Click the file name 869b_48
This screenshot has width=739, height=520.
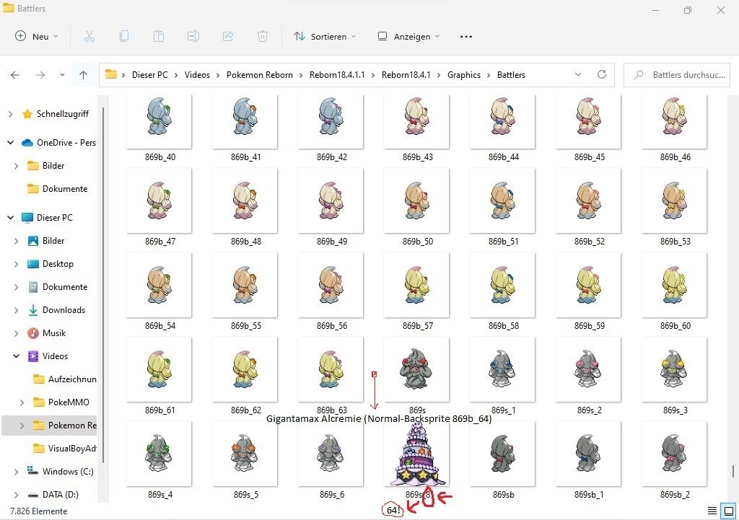pos(245,242)
